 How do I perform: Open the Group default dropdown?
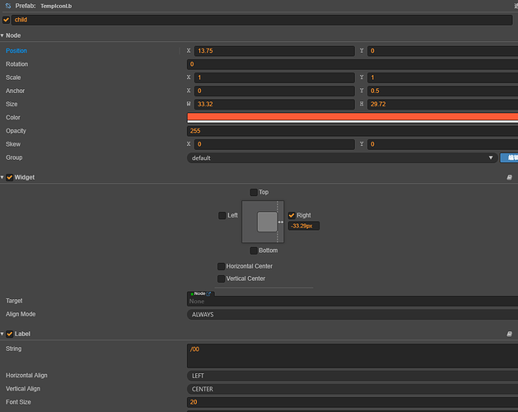(343, 158)
